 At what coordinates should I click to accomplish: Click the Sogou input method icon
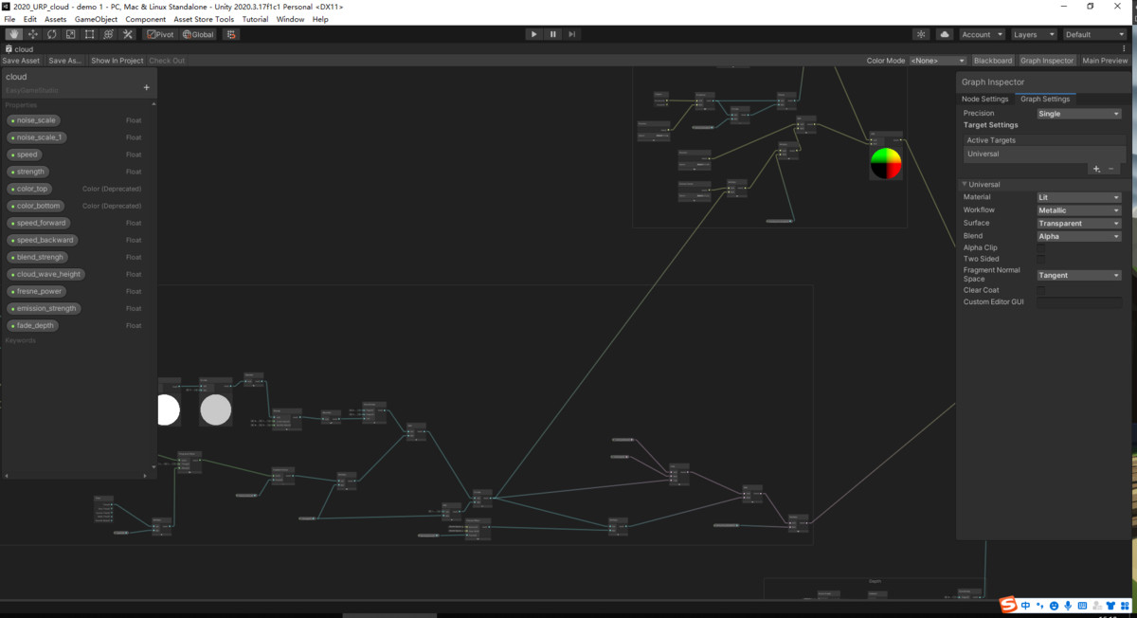coord(1009,605)
